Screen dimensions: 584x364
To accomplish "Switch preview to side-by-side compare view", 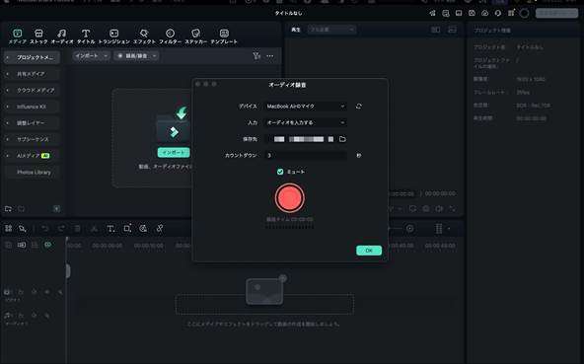I will point(435,30).
